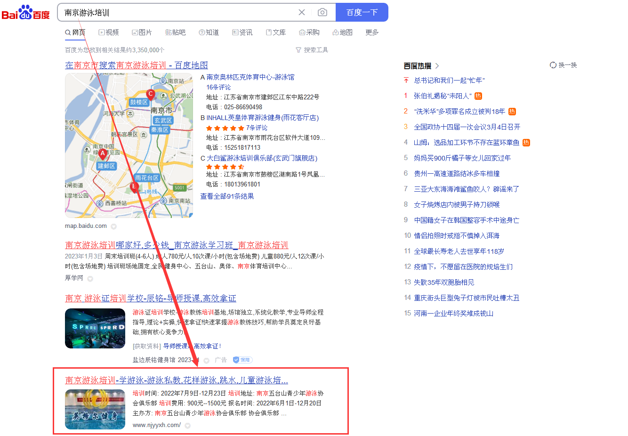The width and height of the screenshot is (628, 436).
Task: Open 搜索工具 filter options
Action: click(x=312, y=50)
